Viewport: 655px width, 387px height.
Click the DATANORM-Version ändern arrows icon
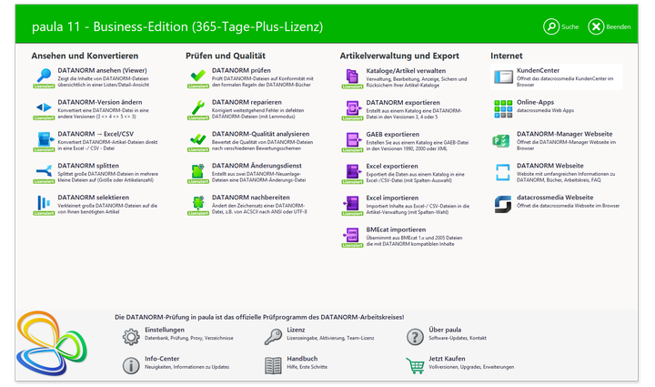(x=44, y=107)
